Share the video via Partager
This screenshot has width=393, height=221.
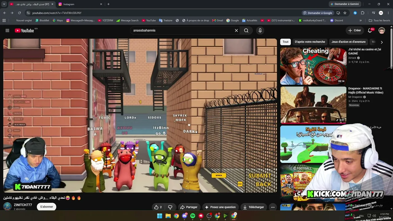[189, 207]
